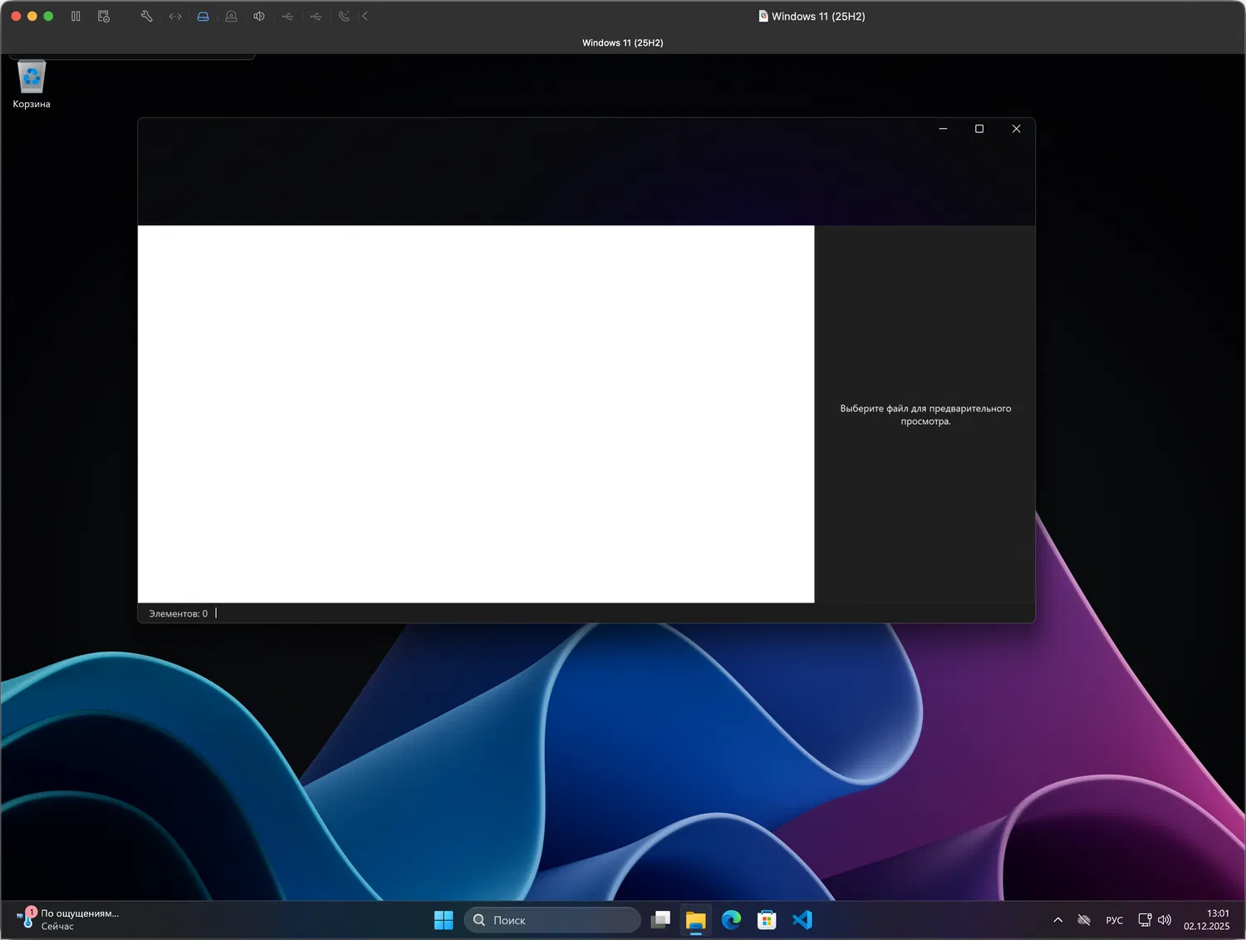This screenshot has height=940, width=1246.
Task: Launch Microsoft Edge from the taskbar
Action: (731, 920)
